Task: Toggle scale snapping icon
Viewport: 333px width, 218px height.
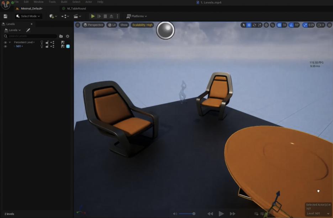Action: [x=305, y=25]
